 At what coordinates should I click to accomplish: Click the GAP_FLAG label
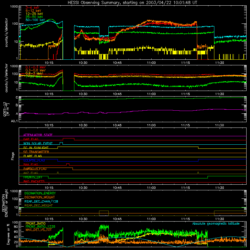click(31, 139)
